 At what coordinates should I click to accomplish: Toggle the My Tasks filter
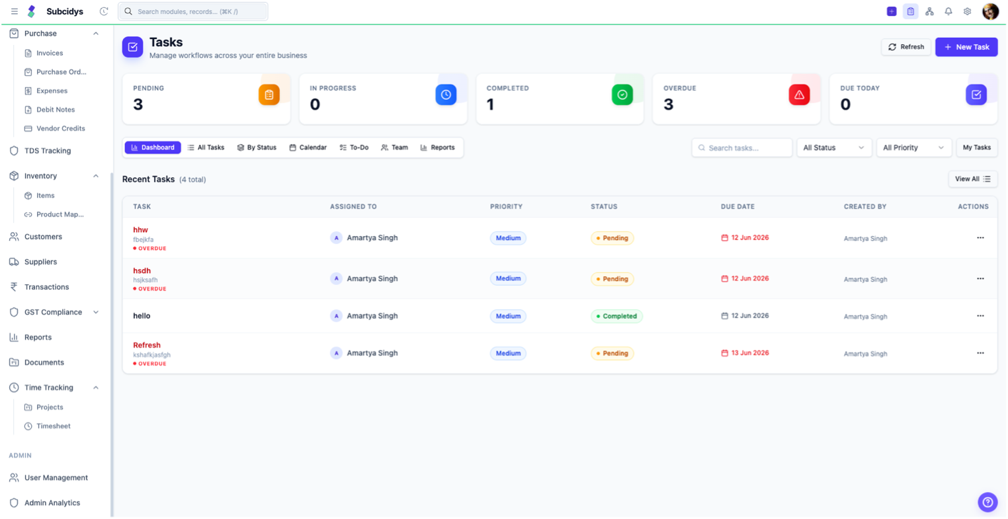click(x=977, y=147)
